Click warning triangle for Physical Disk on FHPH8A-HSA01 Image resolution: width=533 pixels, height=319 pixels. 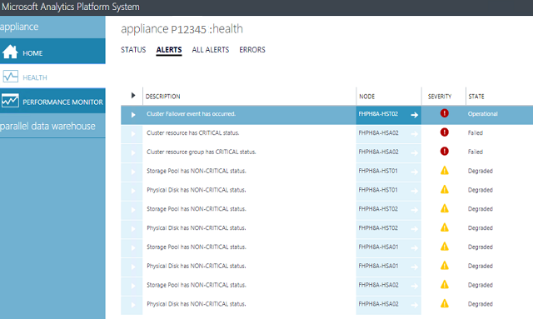tap(444, 266)
